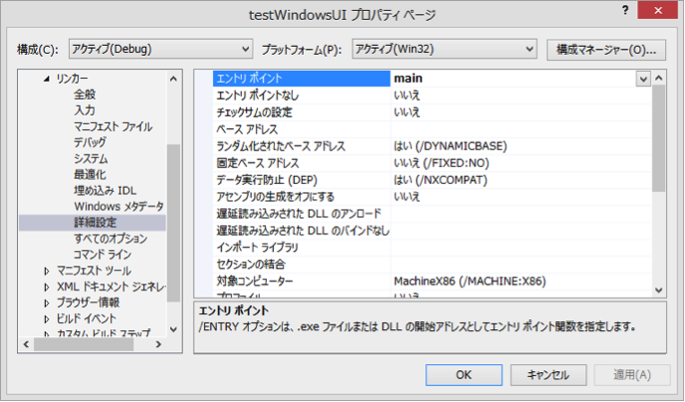
Task: Expand the マニフェスト ツール node
Action: tap(47, 271)
